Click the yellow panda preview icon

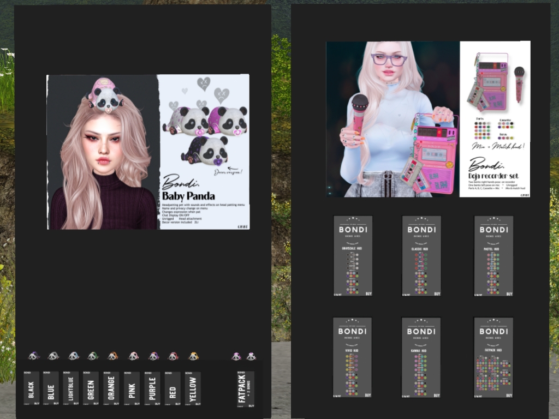(193, 356)
